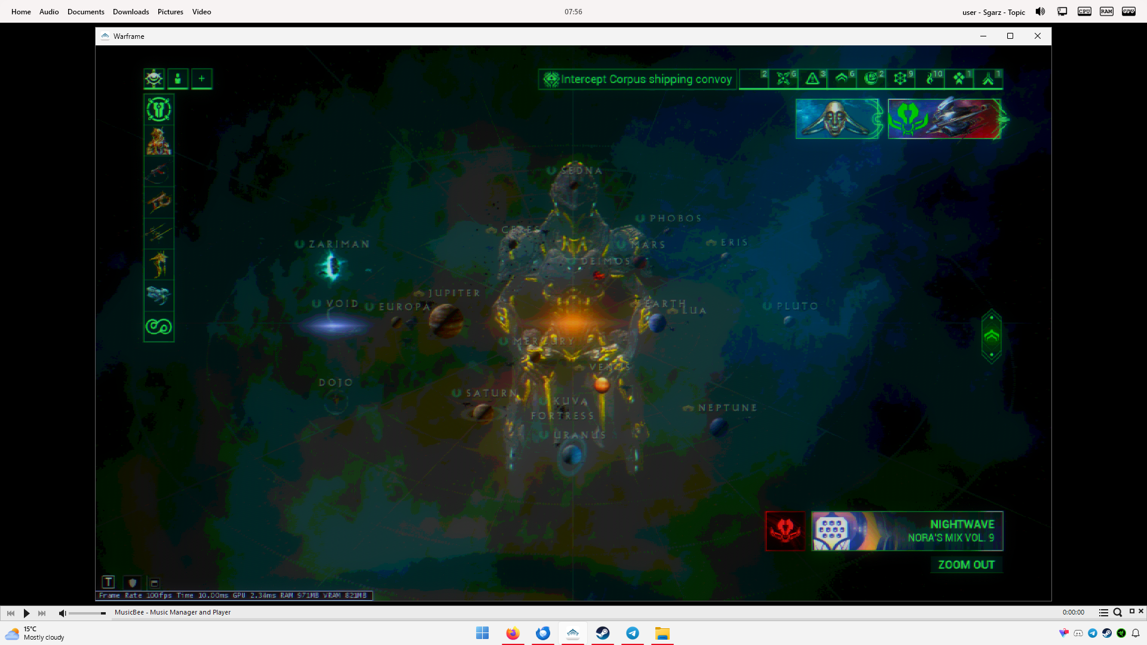Select the secondary pistol loadout icon
Screen dimensions: 1147x645
tap(158, 203)
